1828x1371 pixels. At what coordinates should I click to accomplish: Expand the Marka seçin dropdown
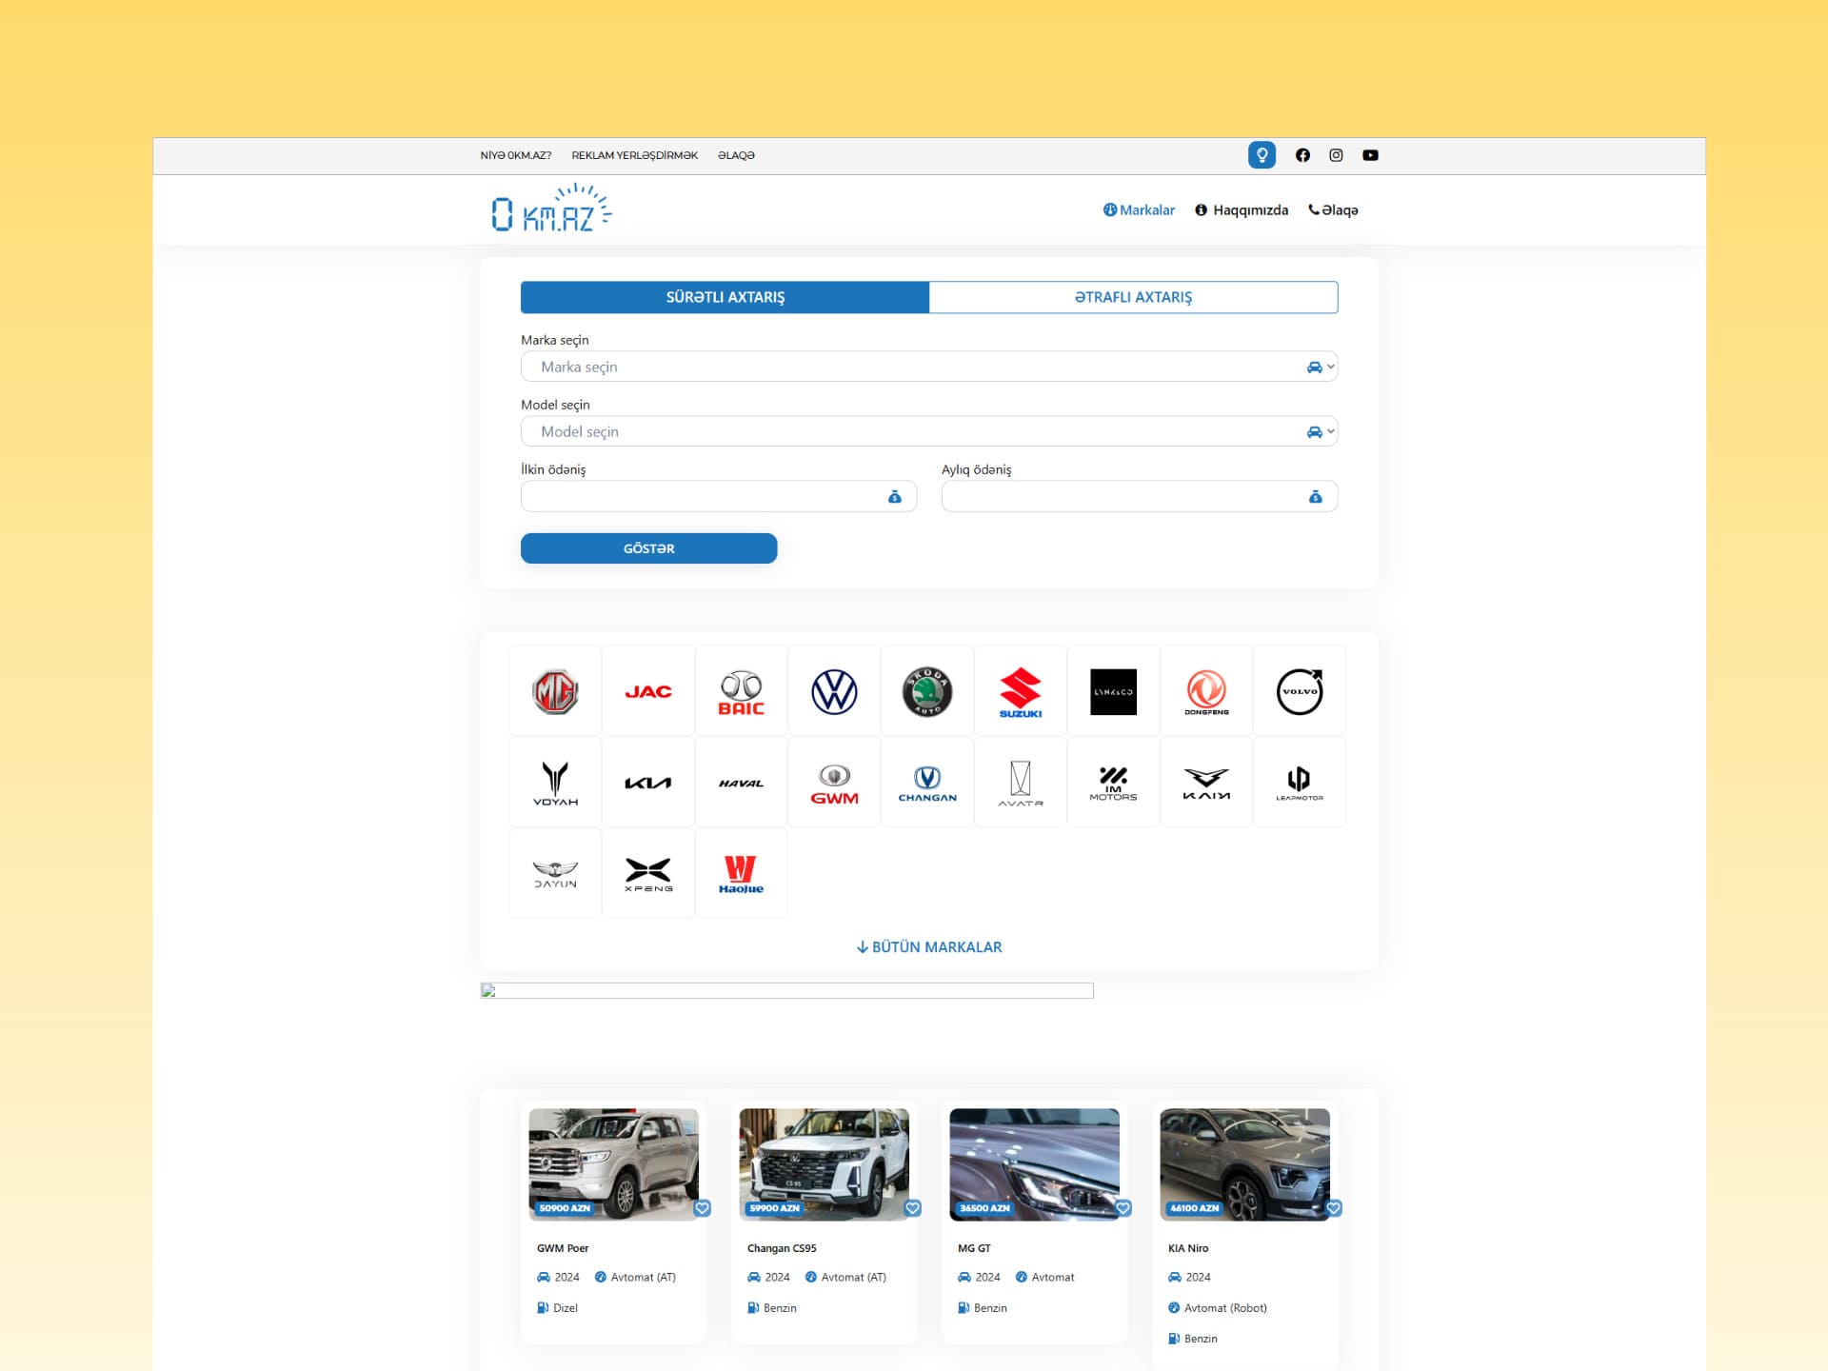929,367
